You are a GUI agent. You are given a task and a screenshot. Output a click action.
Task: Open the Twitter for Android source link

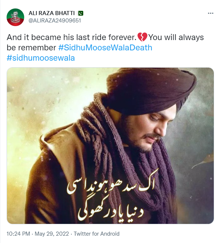pyautogui.click(x=97, y=233)
